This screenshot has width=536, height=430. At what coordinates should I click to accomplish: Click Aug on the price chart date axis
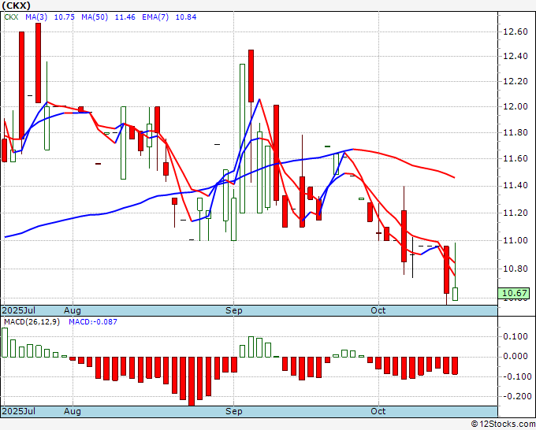[73, 310]
